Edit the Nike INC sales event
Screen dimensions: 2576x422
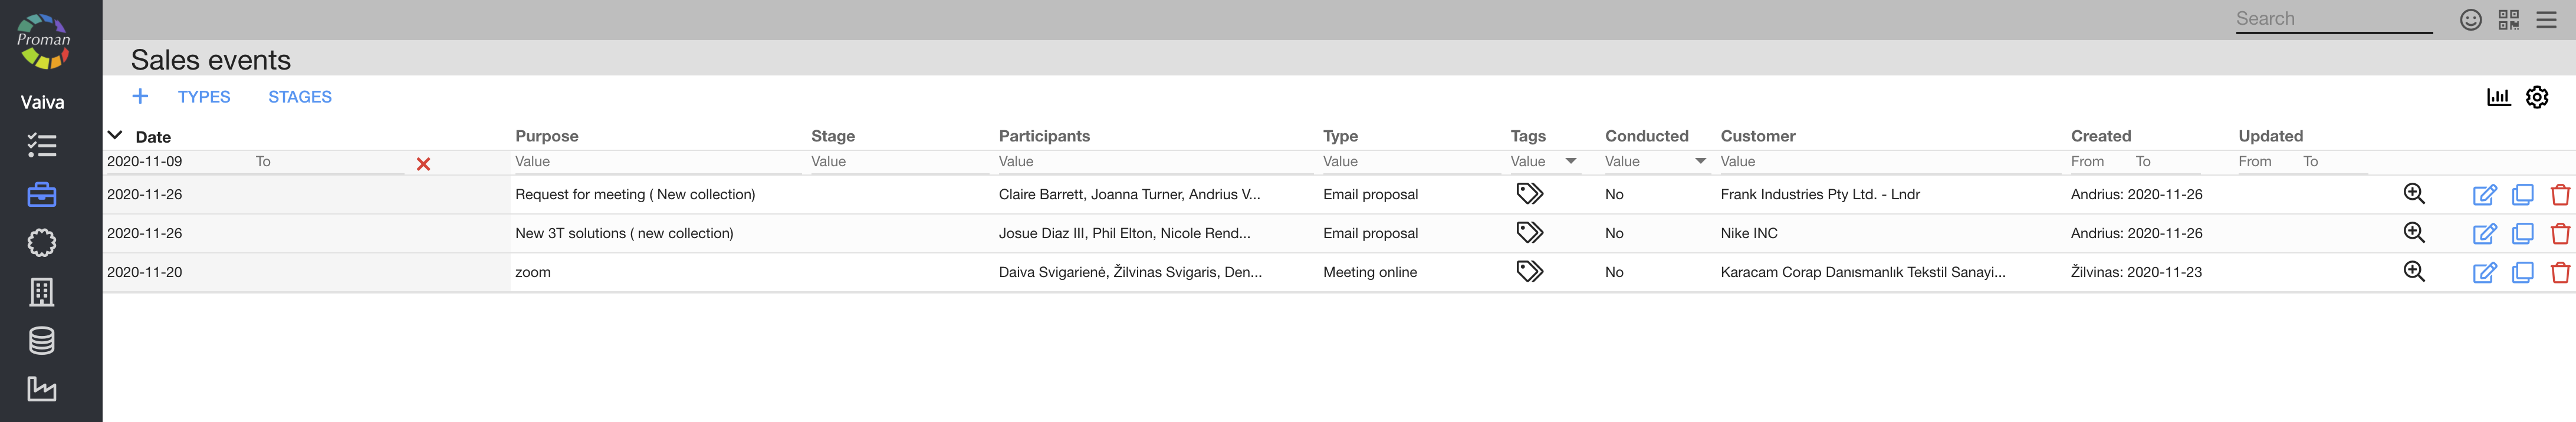2484,234
